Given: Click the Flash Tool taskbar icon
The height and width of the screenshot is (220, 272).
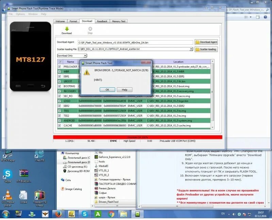Looking at the screenshot, I should tap(137, 214).
